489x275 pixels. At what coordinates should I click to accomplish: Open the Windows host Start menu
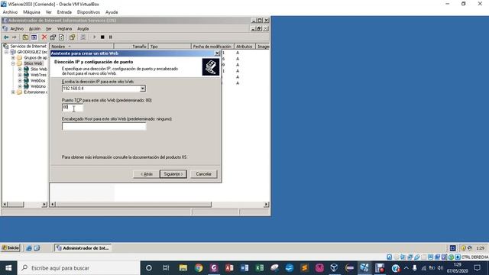coord(8,268)
